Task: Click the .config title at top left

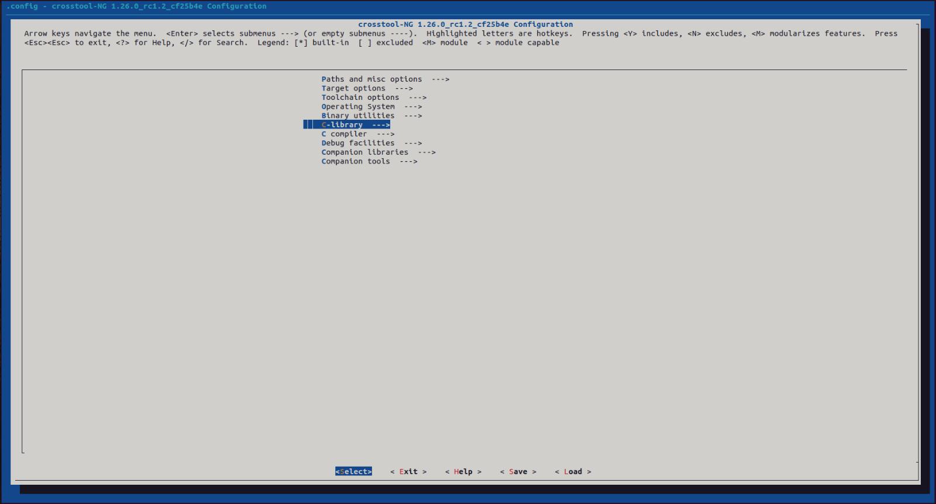Action: [x=136, y=6]
